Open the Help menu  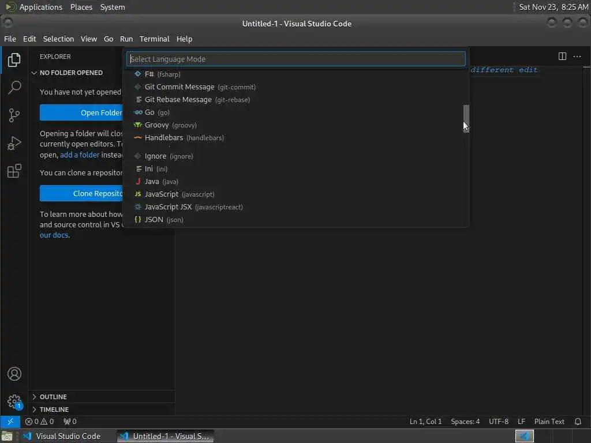point(184,39)
